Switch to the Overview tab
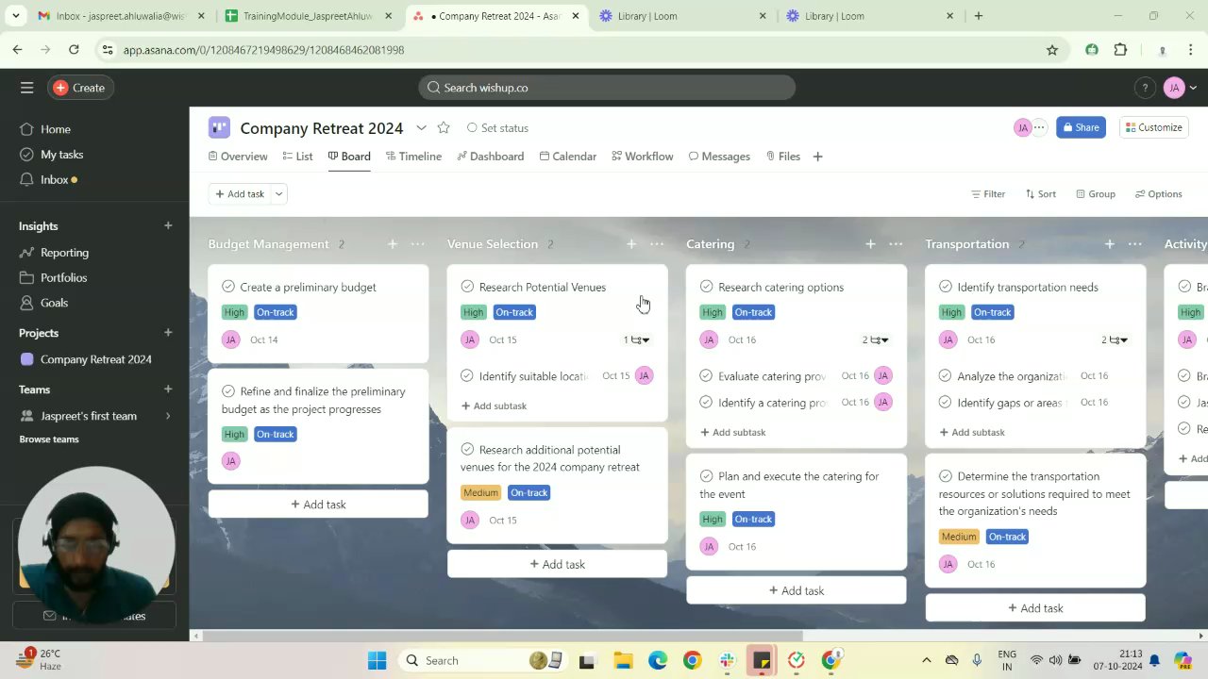The height and width of the screenshot is (679, 1208). click(238, 157)
